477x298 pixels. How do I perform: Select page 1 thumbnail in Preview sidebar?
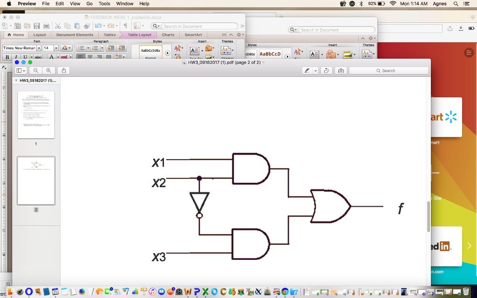click(36, 115)
